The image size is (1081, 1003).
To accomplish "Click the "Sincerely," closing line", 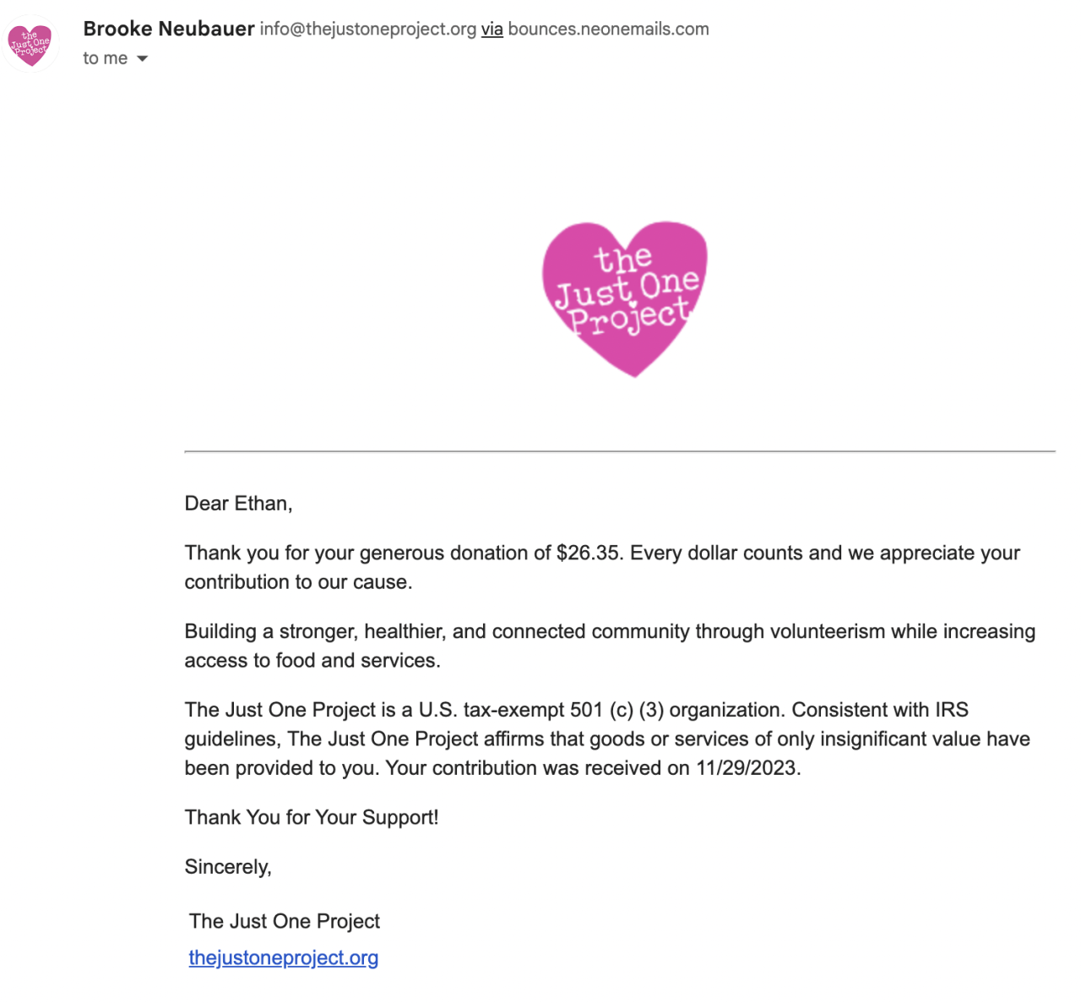I will [x=228, y=867].
